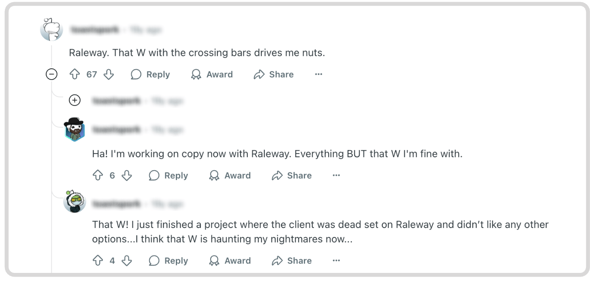Viewport: 590px width, 283px height.
Task: Share the 'haunting my nightmares' comment
Action: [x=291, y=261]
